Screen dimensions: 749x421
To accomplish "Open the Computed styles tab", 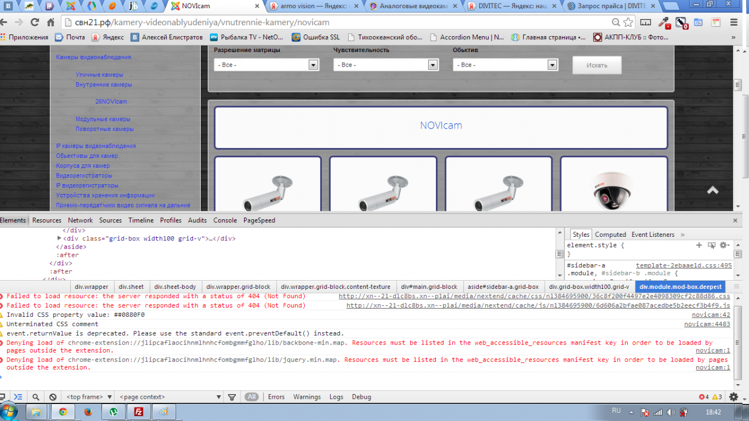I will tap(610, 234).
